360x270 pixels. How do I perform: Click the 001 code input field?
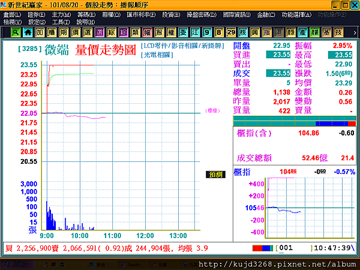(x=295, y=248)
